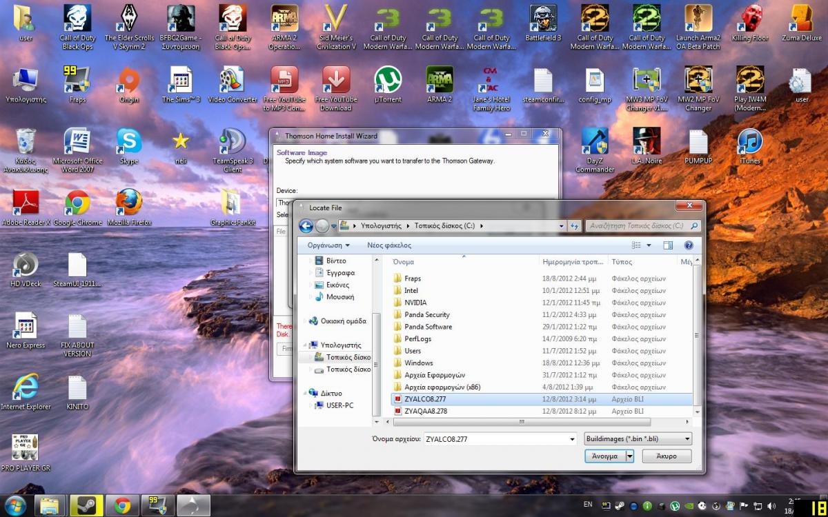
Task: Toggle the preview pane in Locate File
Action: coord(668,245)
